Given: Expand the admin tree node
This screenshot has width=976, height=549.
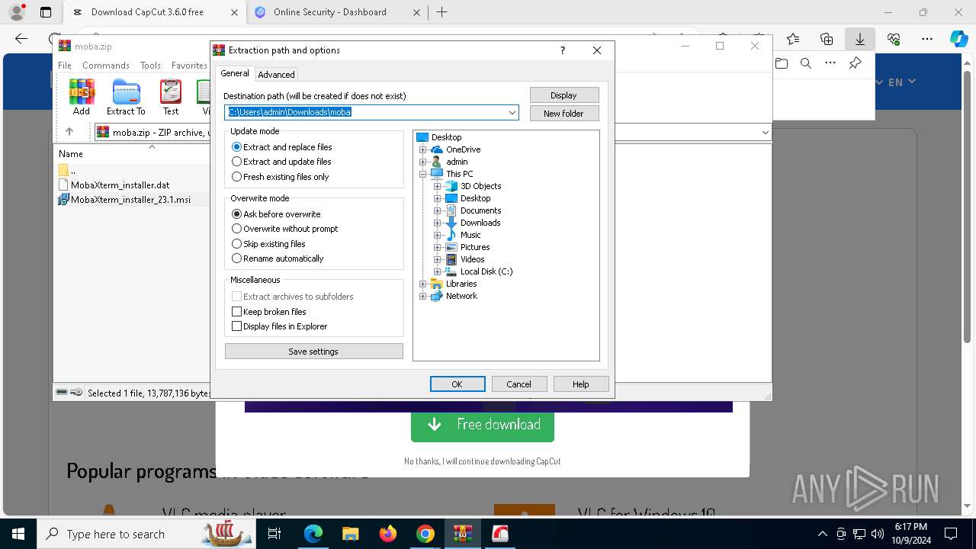Looking at the screenshot, I should click(422, 162).
